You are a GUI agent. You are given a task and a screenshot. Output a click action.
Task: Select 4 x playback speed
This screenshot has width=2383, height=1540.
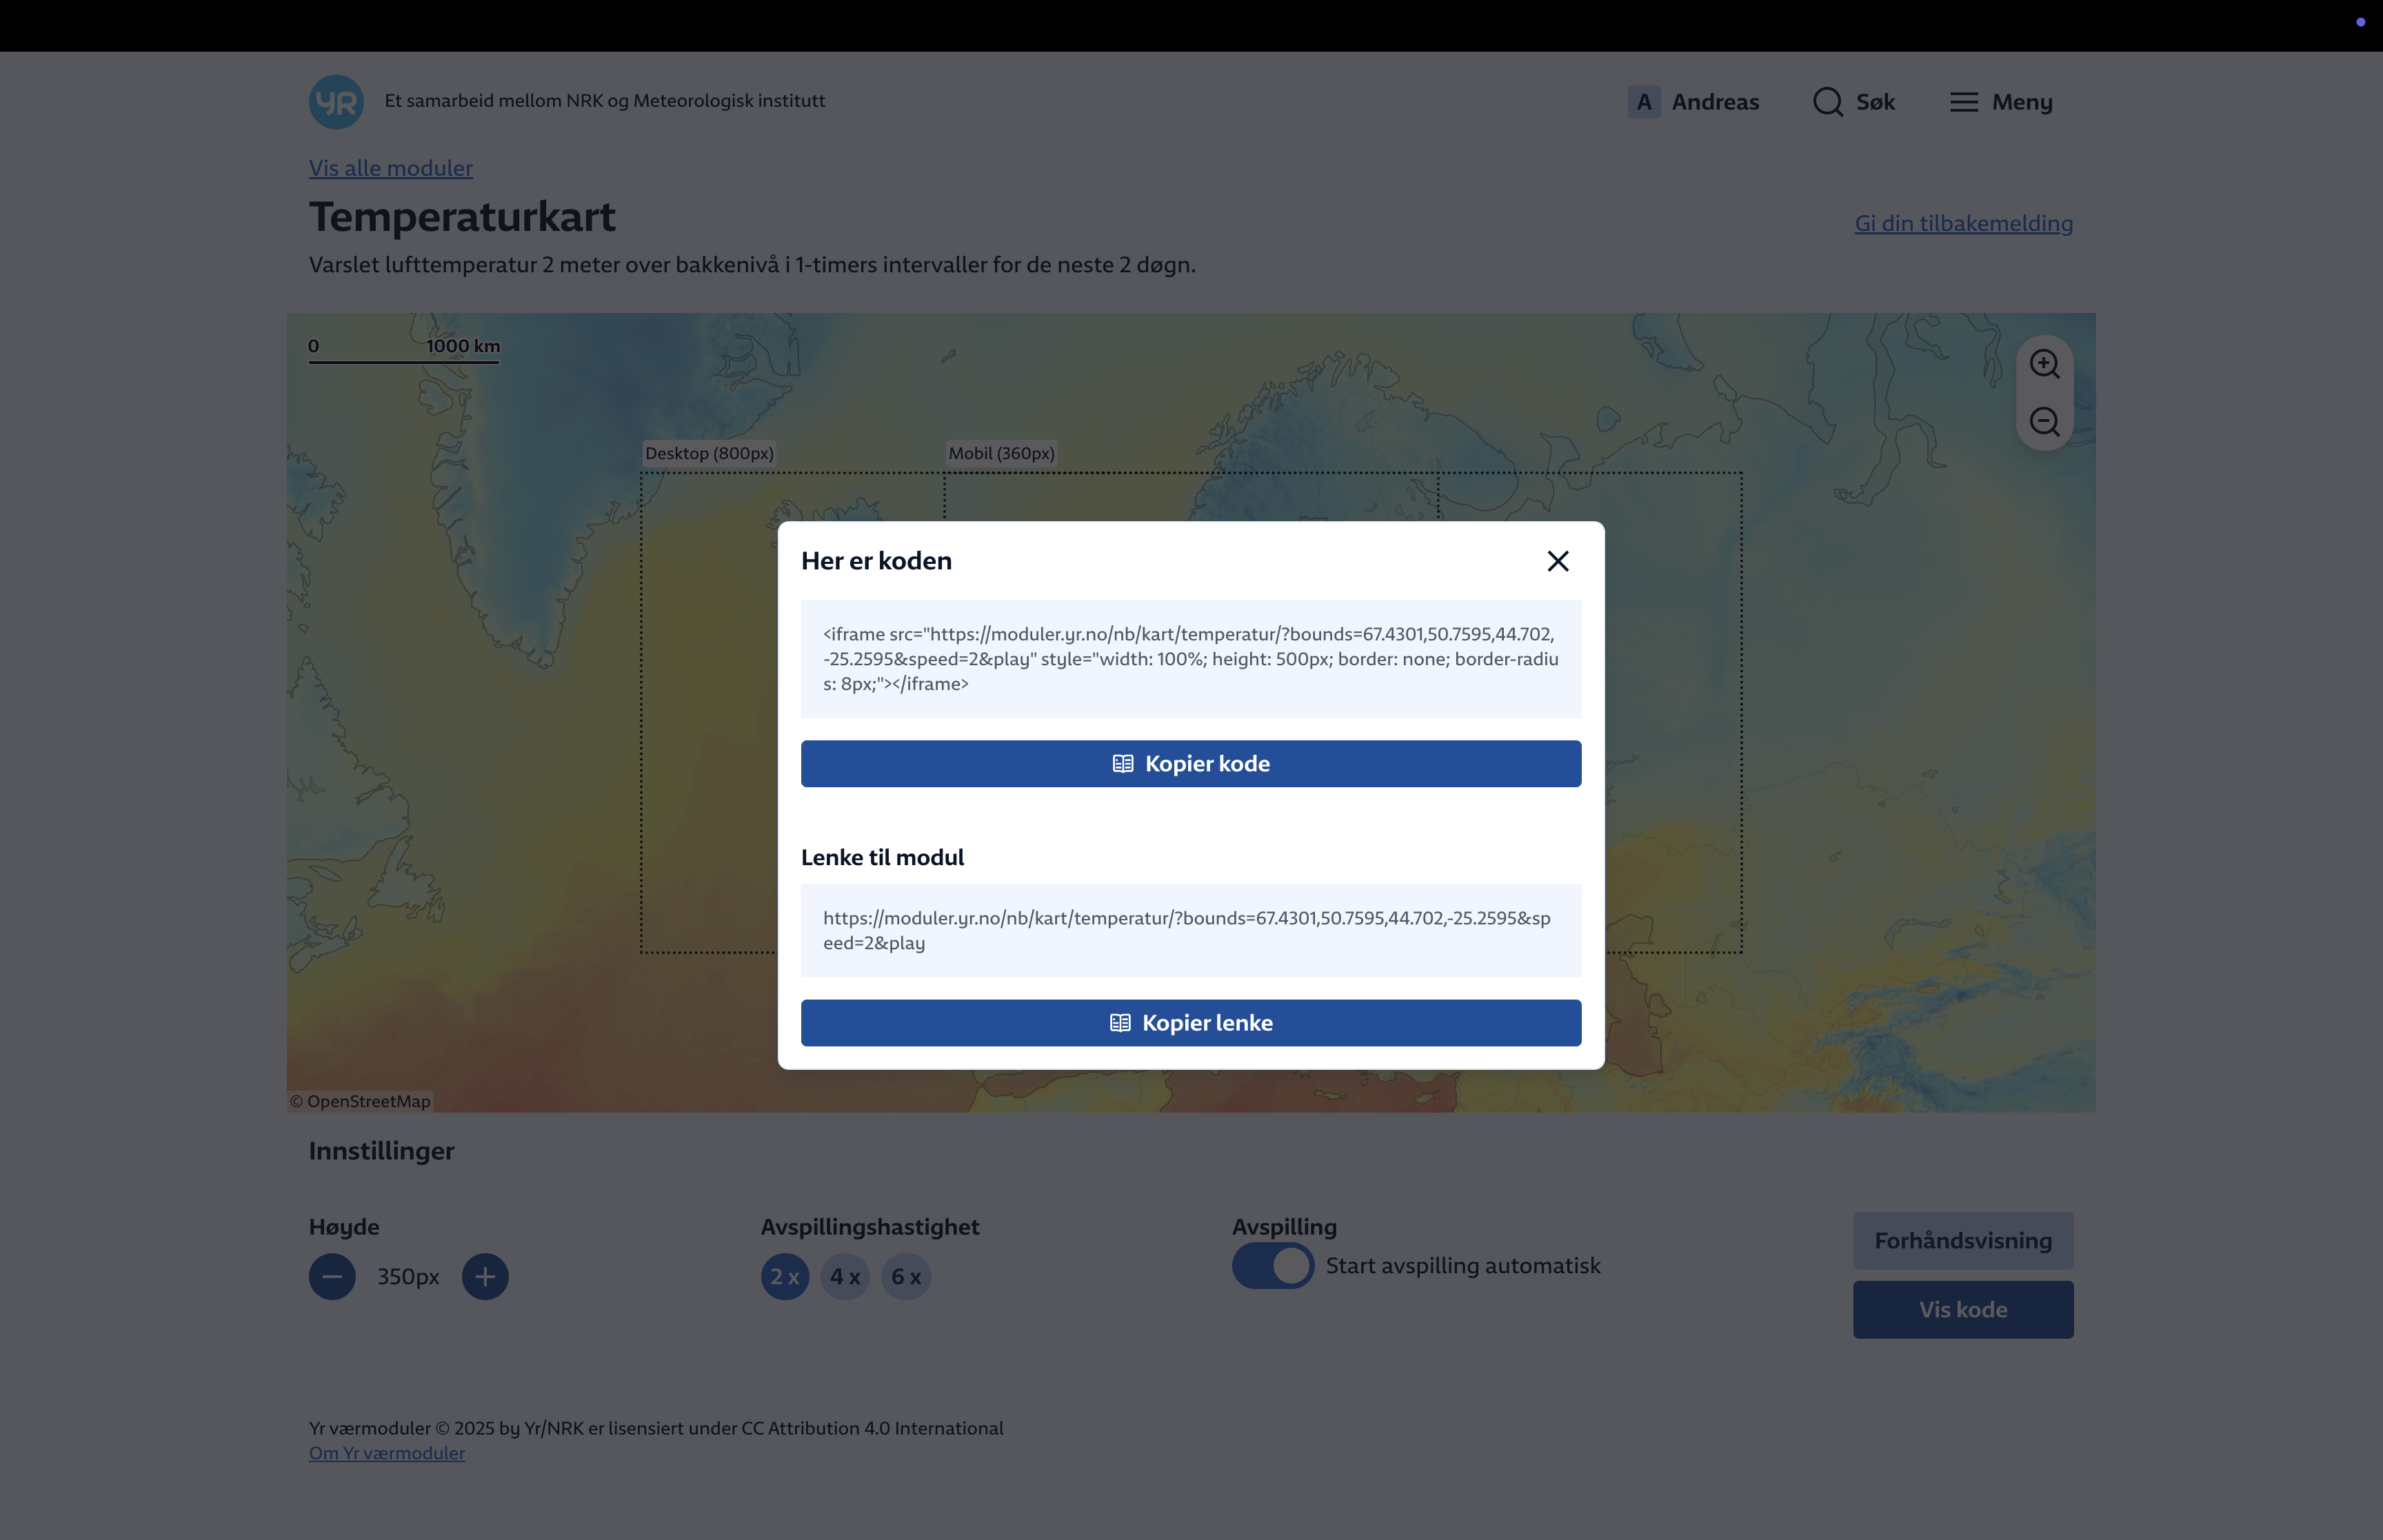click(x=845, y=1277)
